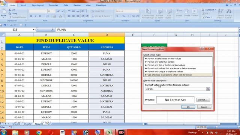Open the Review tab

(77, 5)
